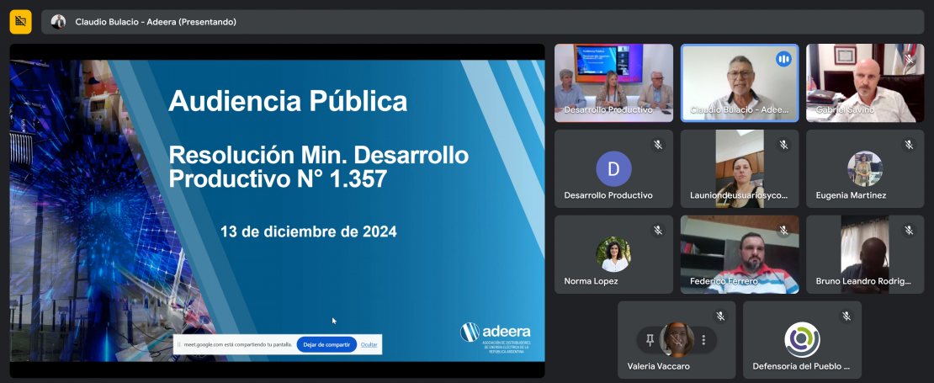The width and height of the screenshot is (934, 383).
Task: Click Norma Lopez's round avatar
Action: (613, 254)
